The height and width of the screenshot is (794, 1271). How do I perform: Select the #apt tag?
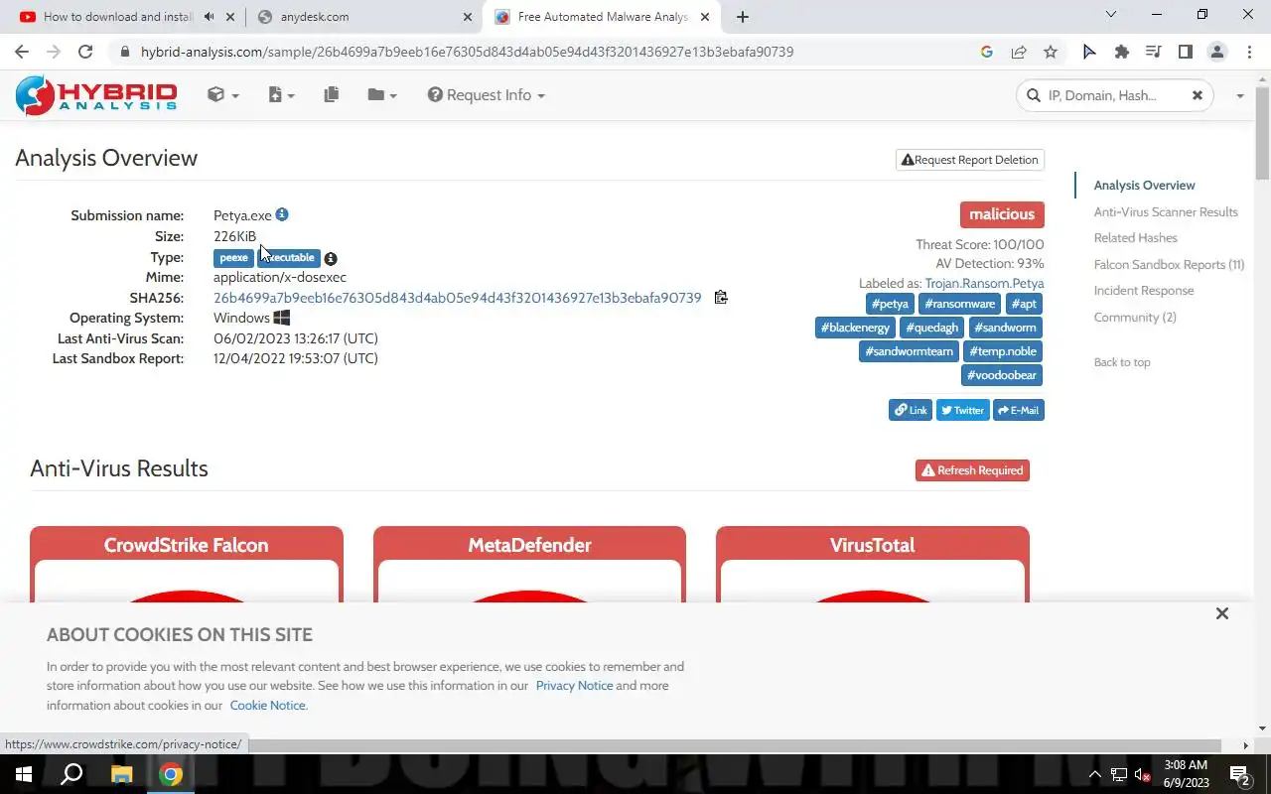(1024, 304)
